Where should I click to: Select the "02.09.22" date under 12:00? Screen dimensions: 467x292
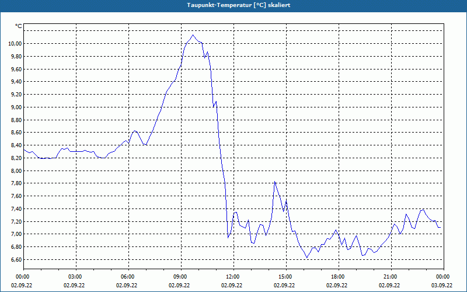232,286
